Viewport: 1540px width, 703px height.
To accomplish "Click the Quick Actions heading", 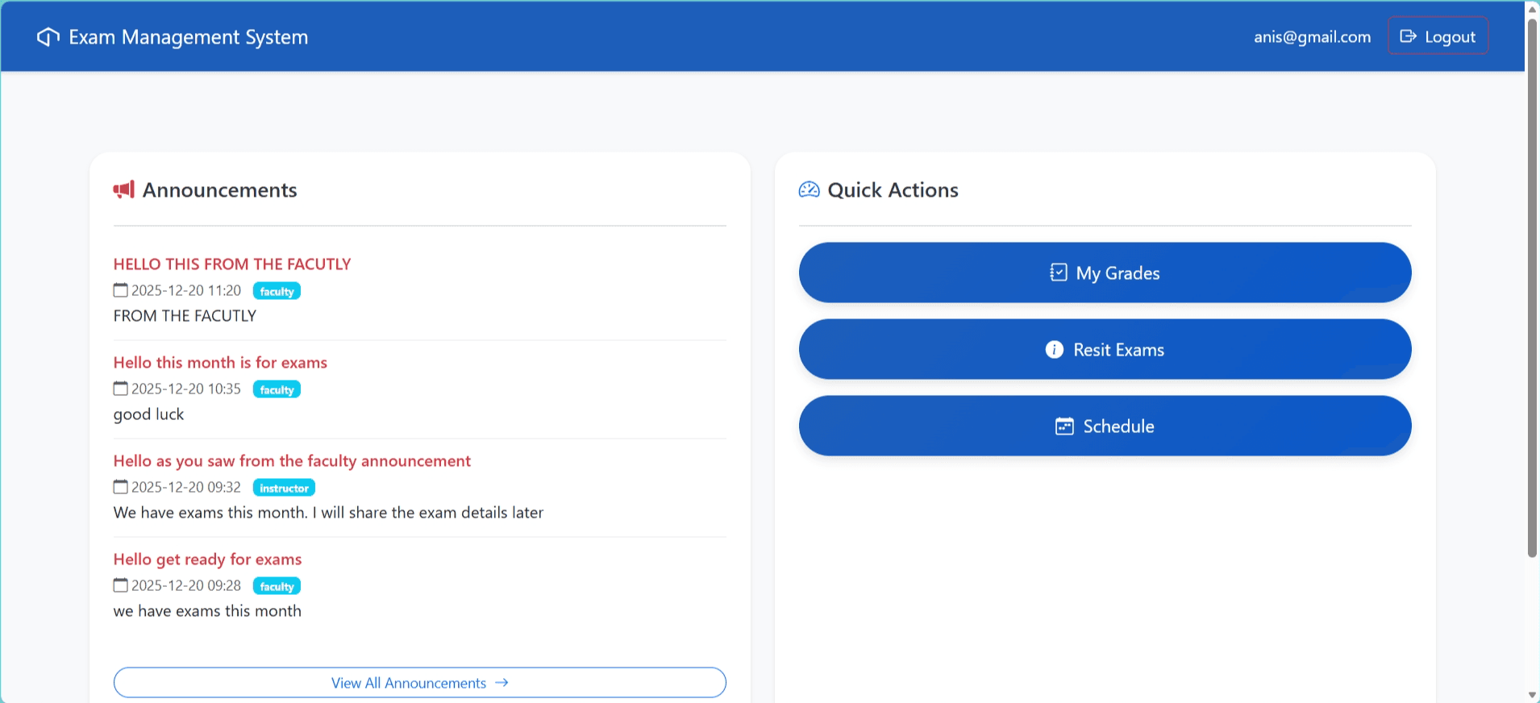I will click(x=893, y=190).
